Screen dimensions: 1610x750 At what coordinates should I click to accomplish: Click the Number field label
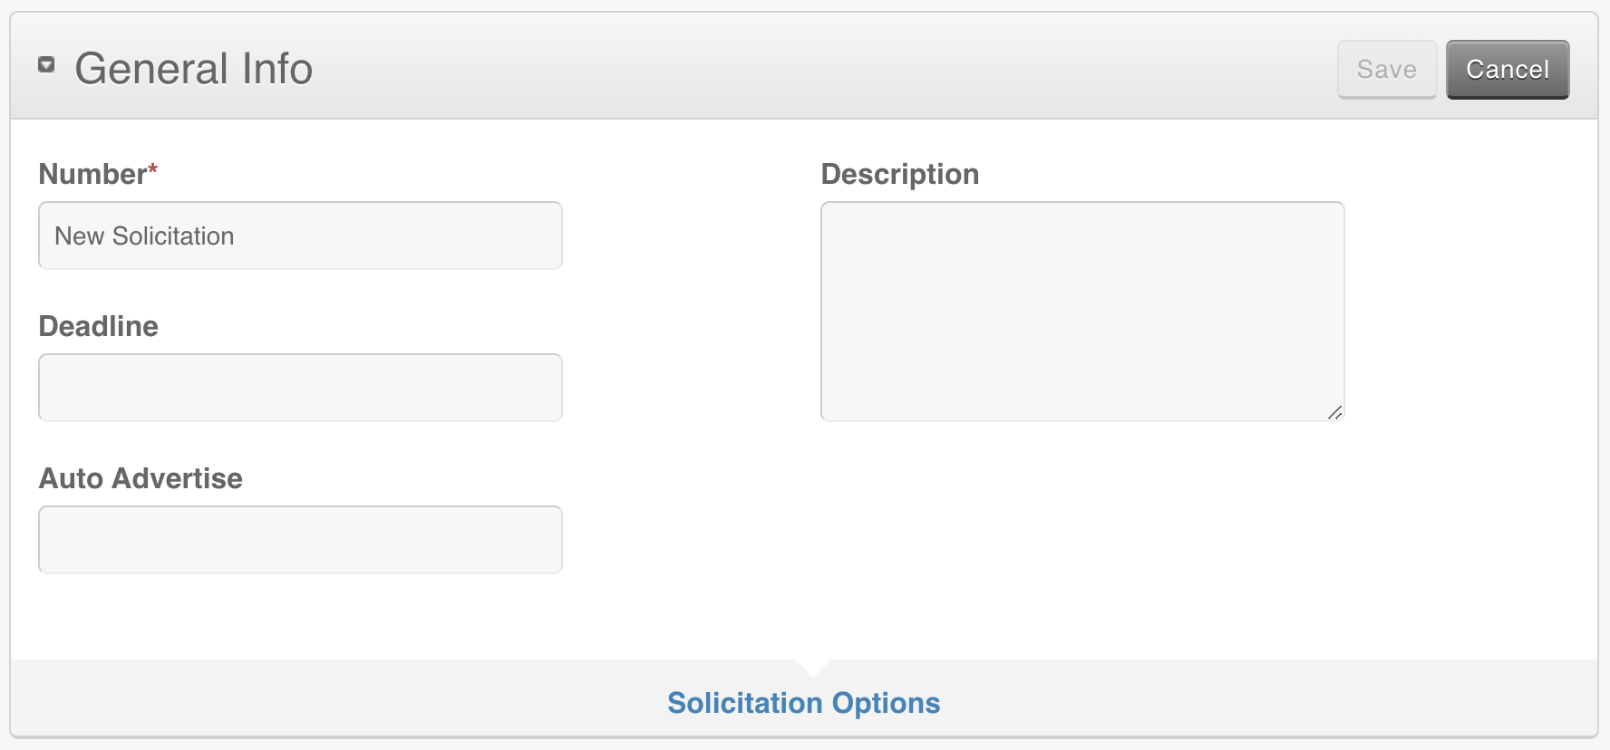(x=91, y=174)
